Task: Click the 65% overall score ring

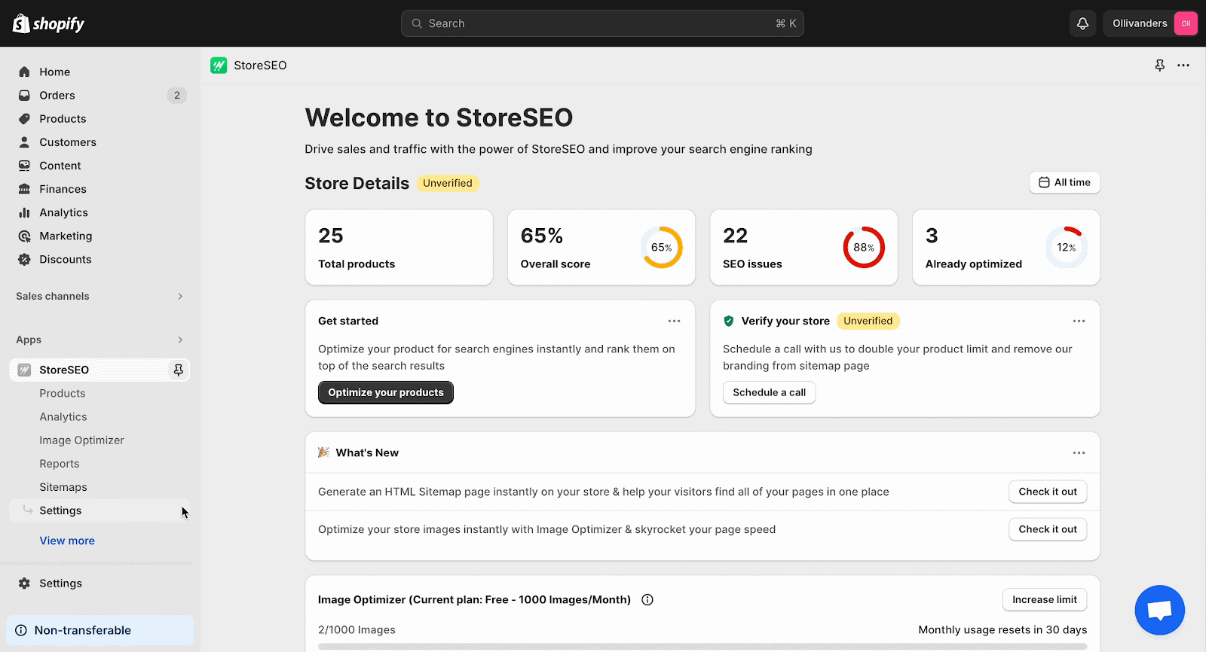Action: pos(661,247)
